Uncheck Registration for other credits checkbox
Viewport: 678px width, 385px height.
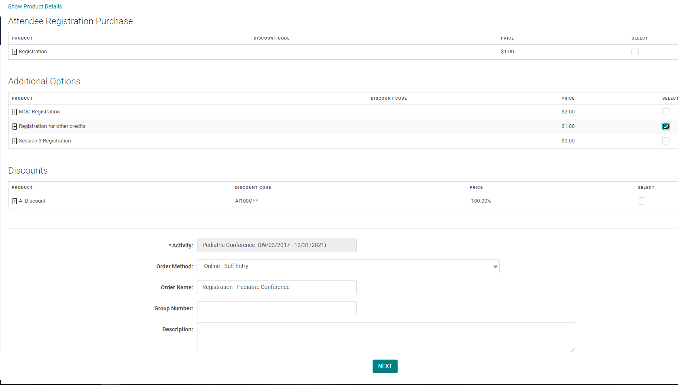(x=665, y=126)
